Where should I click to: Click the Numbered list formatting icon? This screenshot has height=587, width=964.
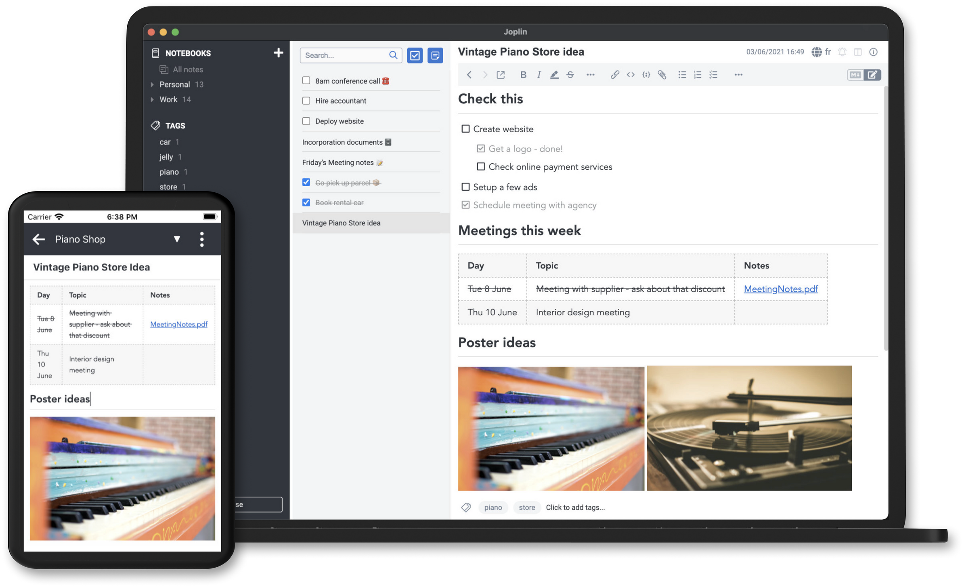(698, 74)
